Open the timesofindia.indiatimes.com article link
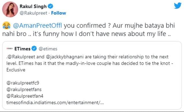 click(55, 103)
